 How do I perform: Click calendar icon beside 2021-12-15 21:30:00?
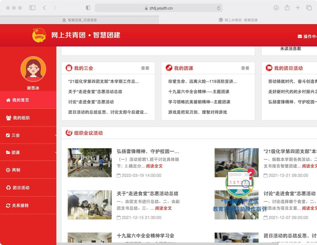point(119,218)
